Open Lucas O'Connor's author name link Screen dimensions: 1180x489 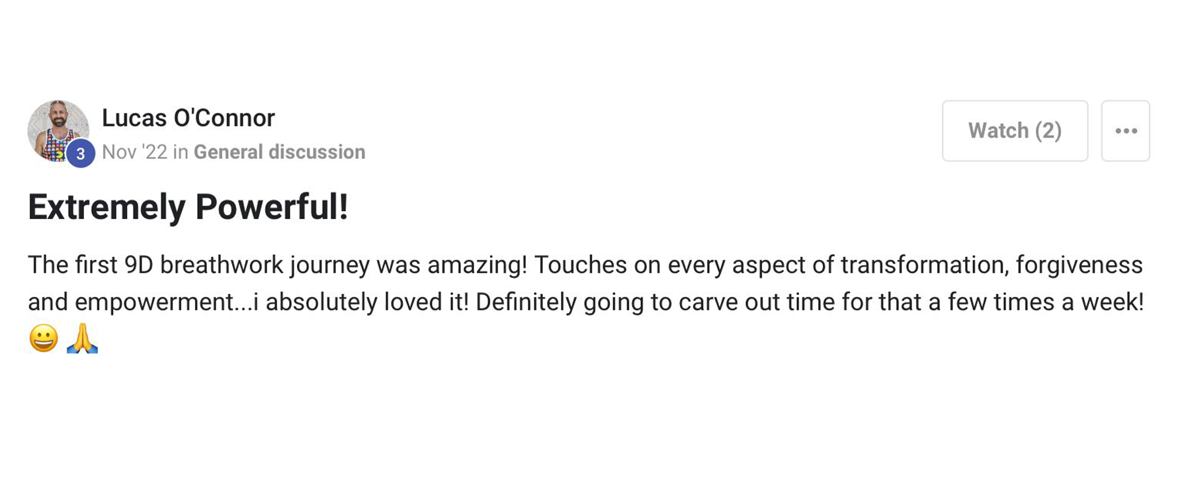point(188,118)
